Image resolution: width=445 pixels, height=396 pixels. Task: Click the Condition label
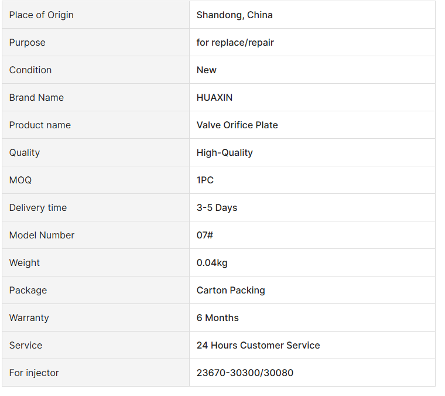[x=30, y=70]
